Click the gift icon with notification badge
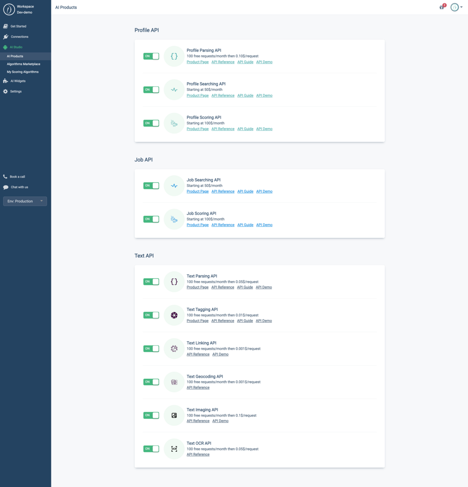The image size is (468, 487). pyautogui.click(x=441, y=7)
